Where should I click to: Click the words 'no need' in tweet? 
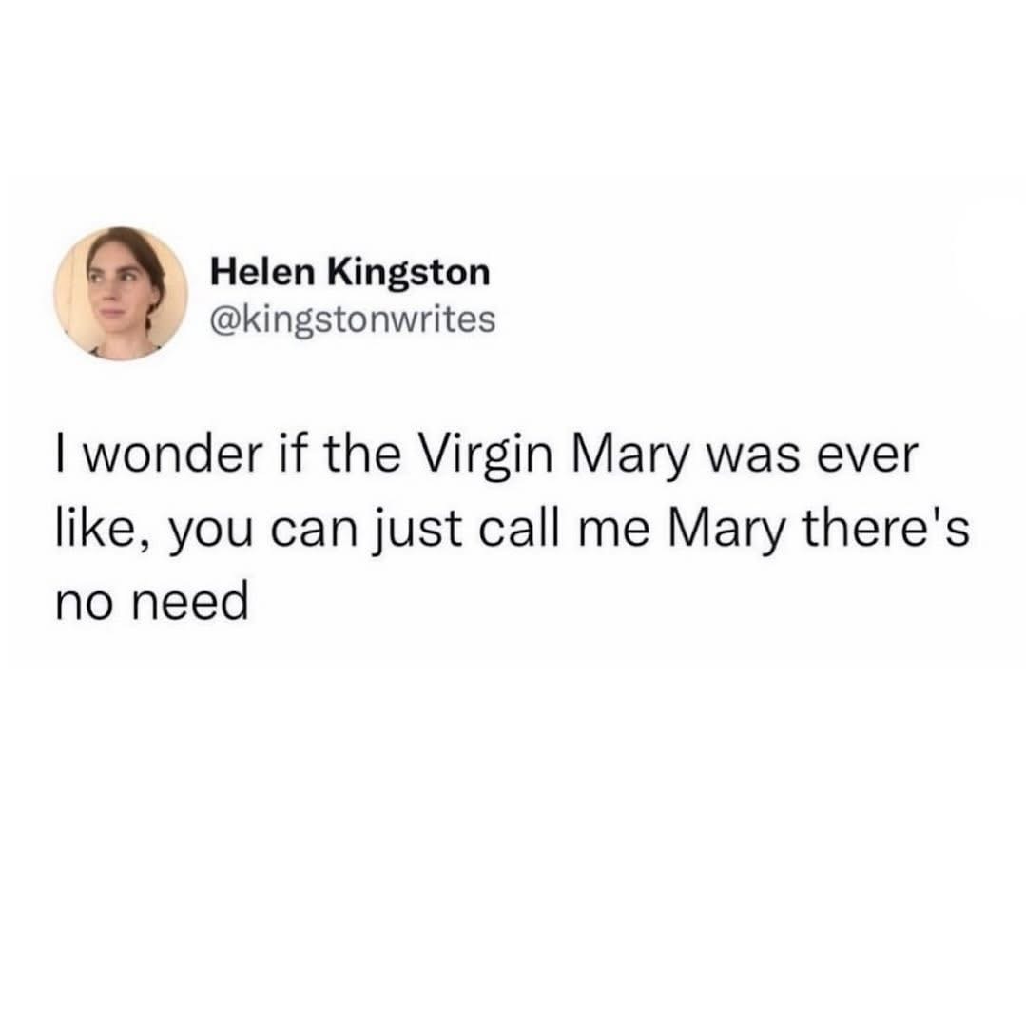click(152, 602)
